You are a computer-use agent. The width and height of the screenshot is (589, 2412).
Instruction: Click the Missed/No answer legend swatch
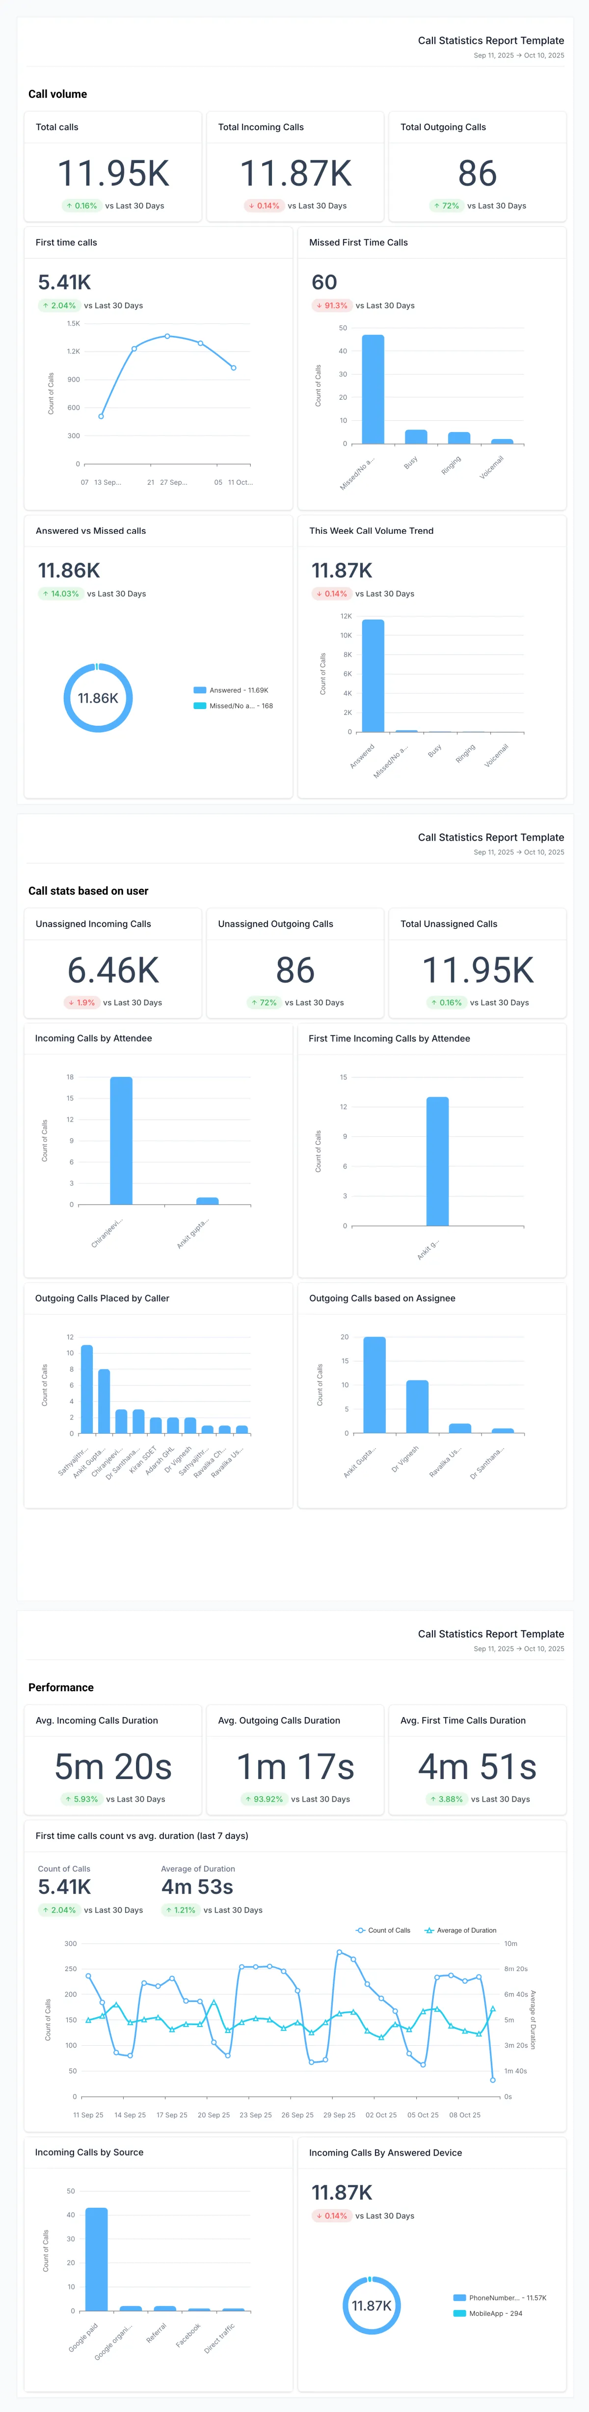coord(199,706)
